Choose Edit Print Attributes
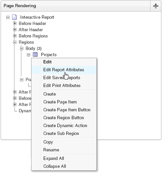 point(64,85)
